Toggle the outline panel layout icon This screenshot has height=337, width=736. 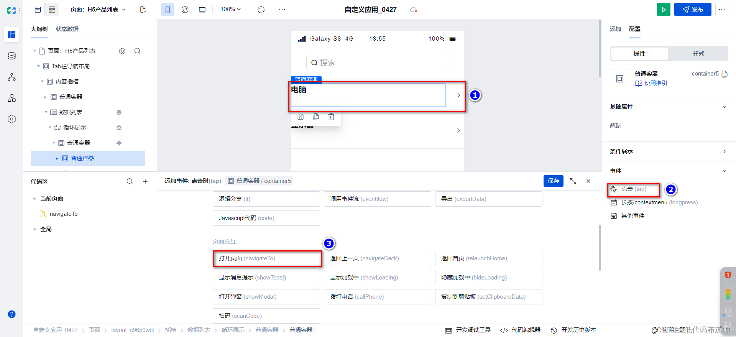[38, 10]
